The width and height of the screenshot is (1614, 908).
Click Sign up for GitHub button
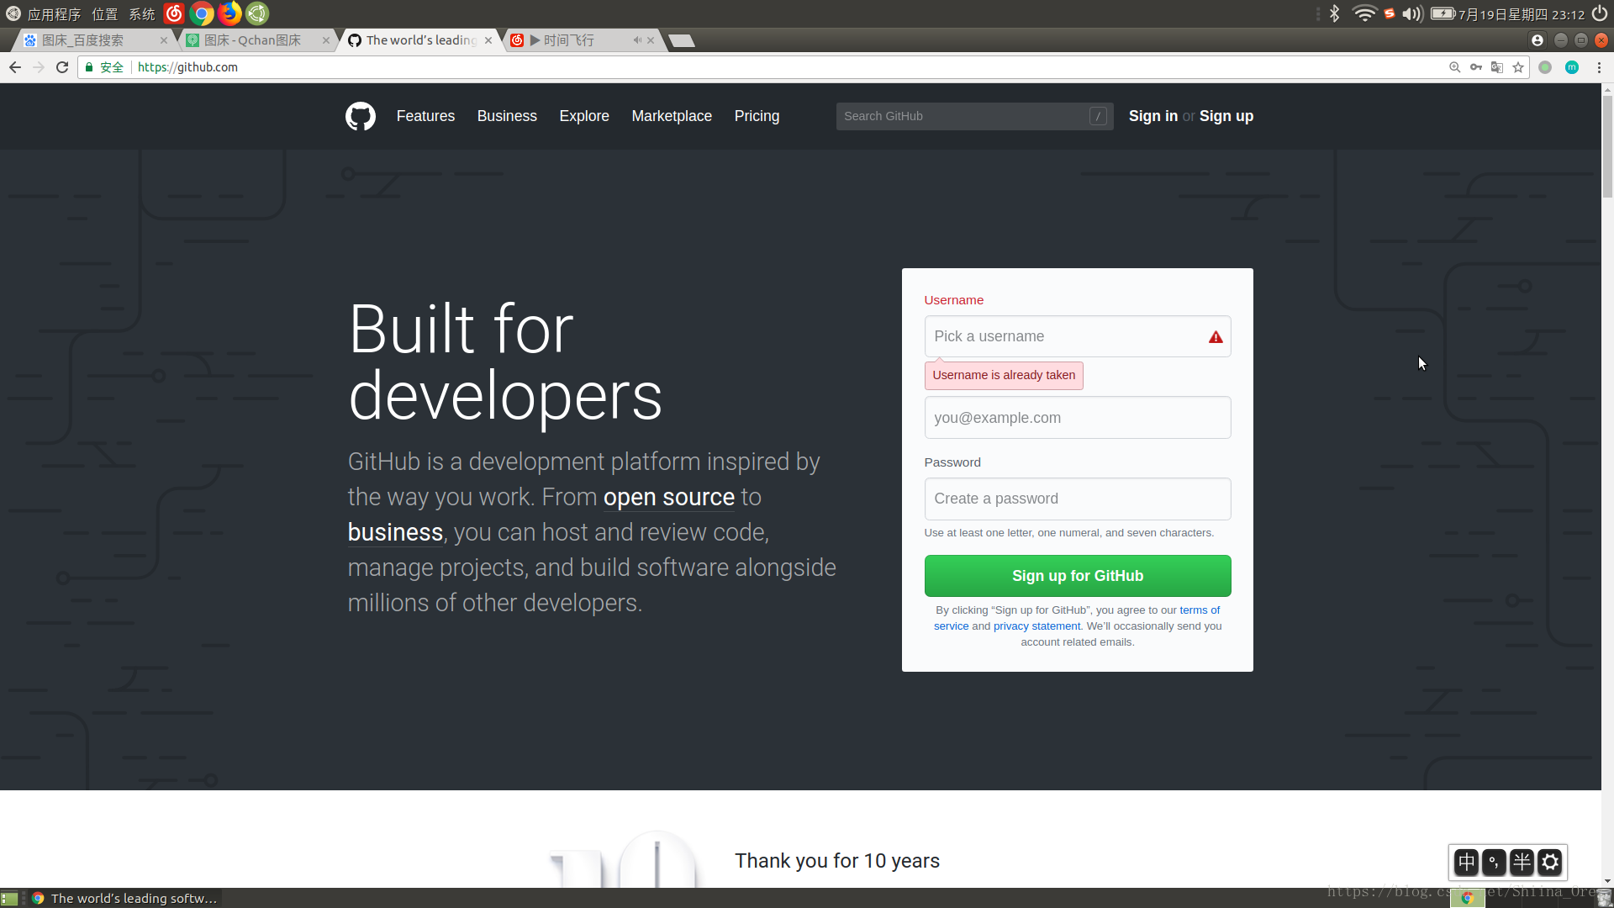[1078, 575]
